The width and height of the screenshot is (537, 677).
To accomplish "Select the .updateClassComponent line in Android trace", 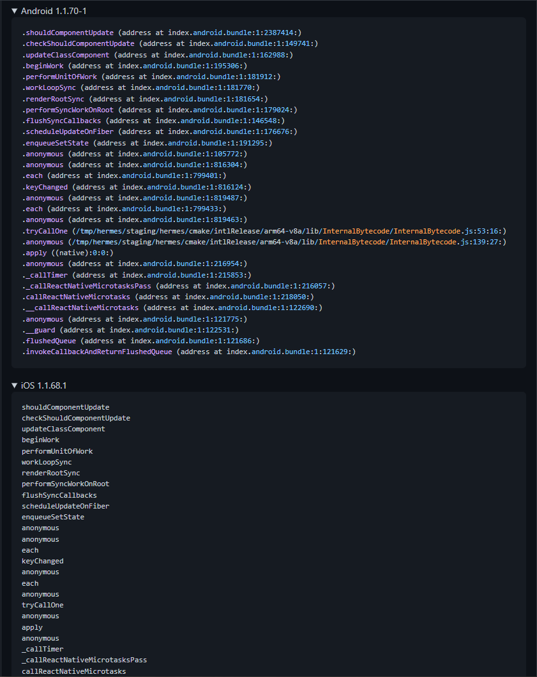I will (158, 55).
